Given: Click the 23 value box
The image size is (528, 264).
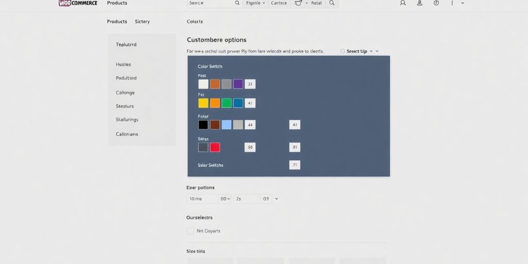Looking at the screenshot, I should click(250, 84).
